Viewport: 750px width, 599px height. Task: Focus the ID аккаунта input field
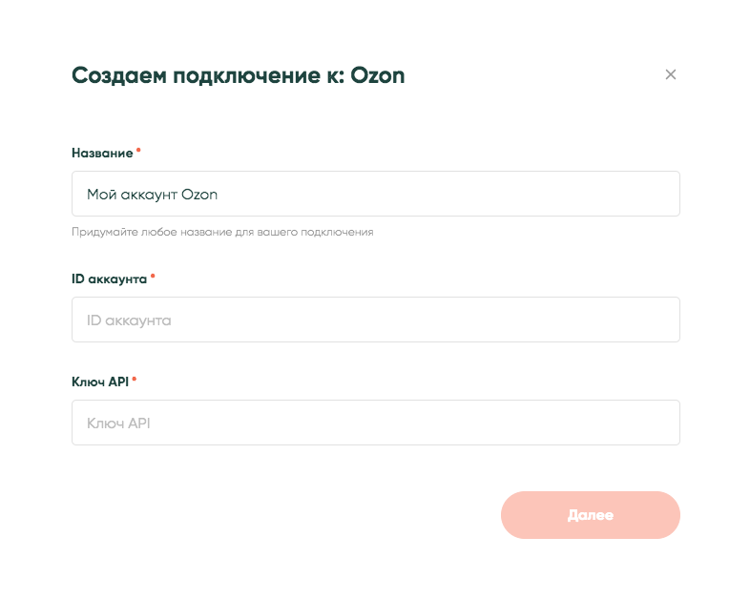[375, 320]
